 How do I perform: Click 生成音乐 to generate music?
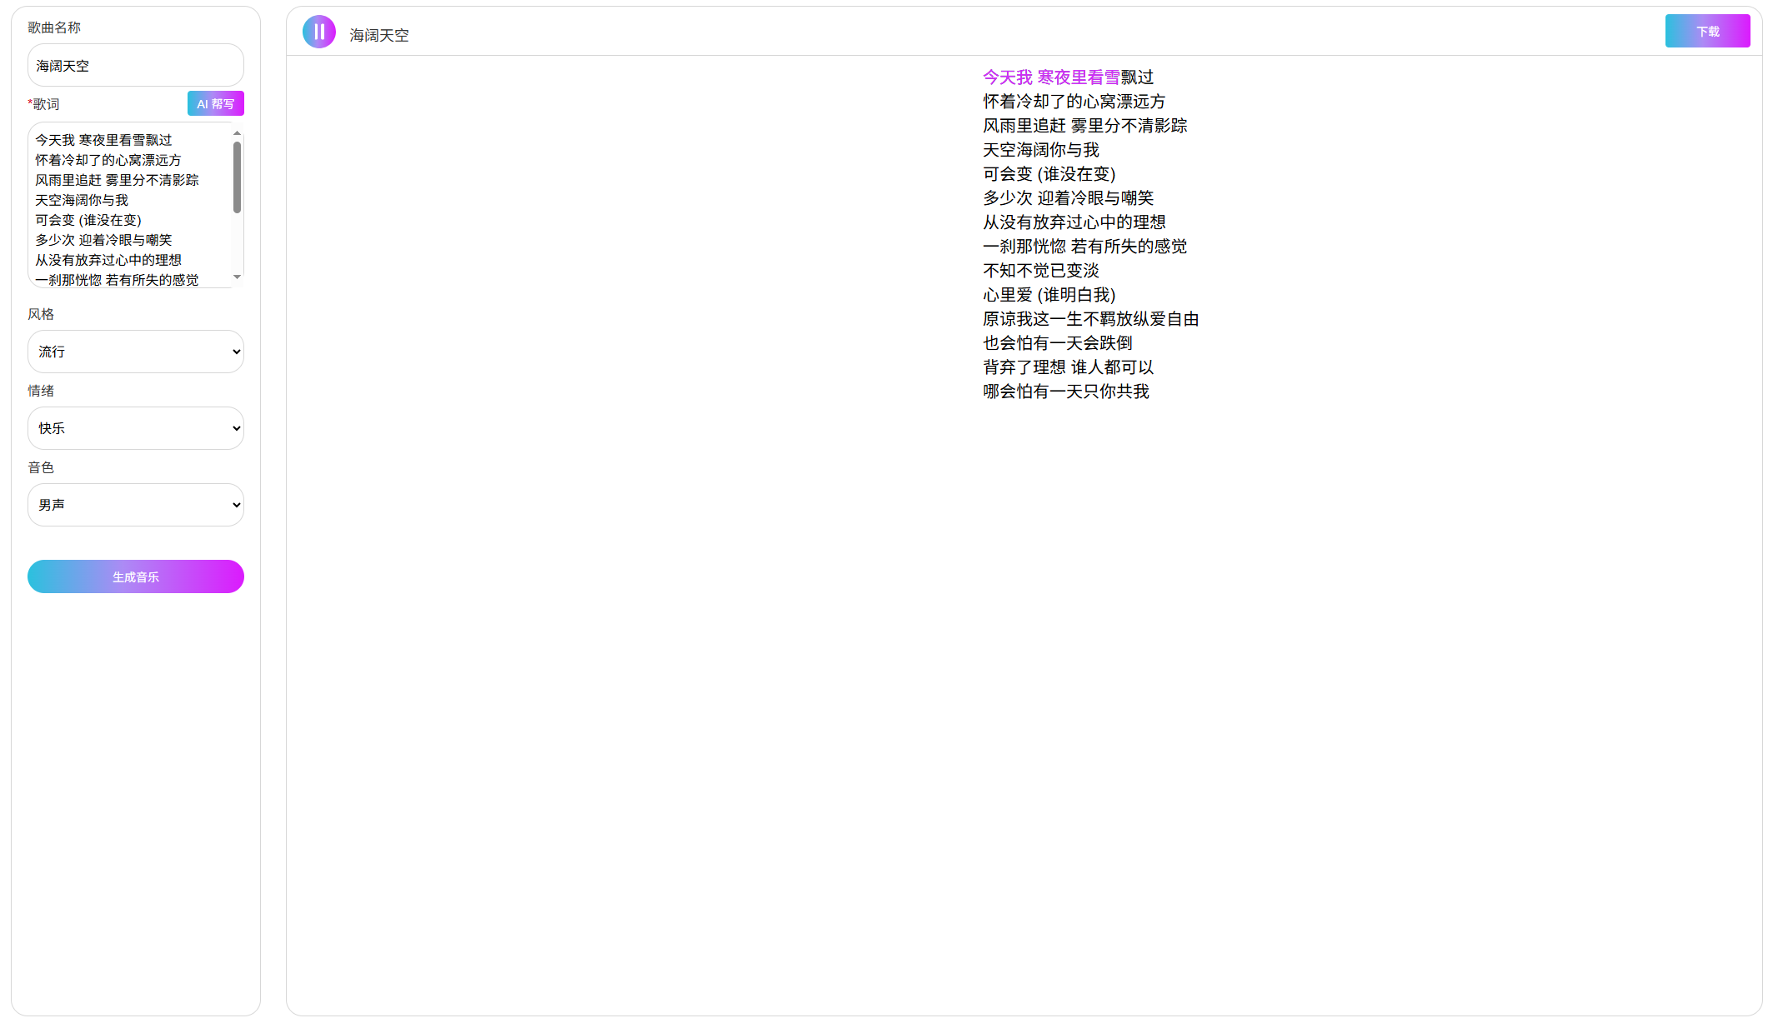136,576
